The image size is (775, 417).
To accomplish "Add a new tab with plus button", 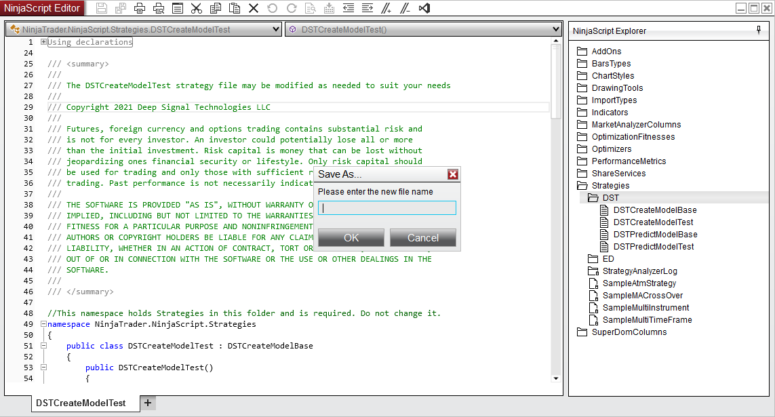I will pyautogui.click(x=148, y=403).
